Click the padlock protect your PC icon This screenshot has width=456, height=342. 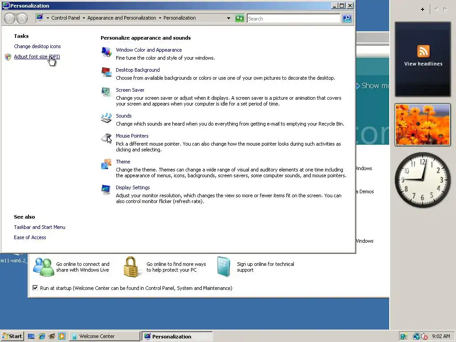click(130, 267)
